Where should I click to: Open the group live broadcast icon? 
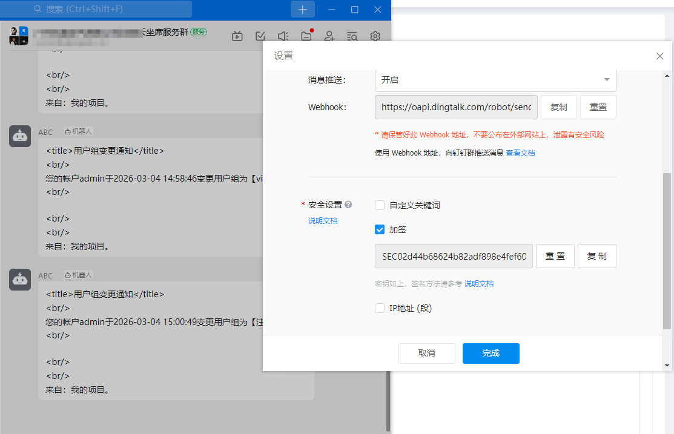237,36
